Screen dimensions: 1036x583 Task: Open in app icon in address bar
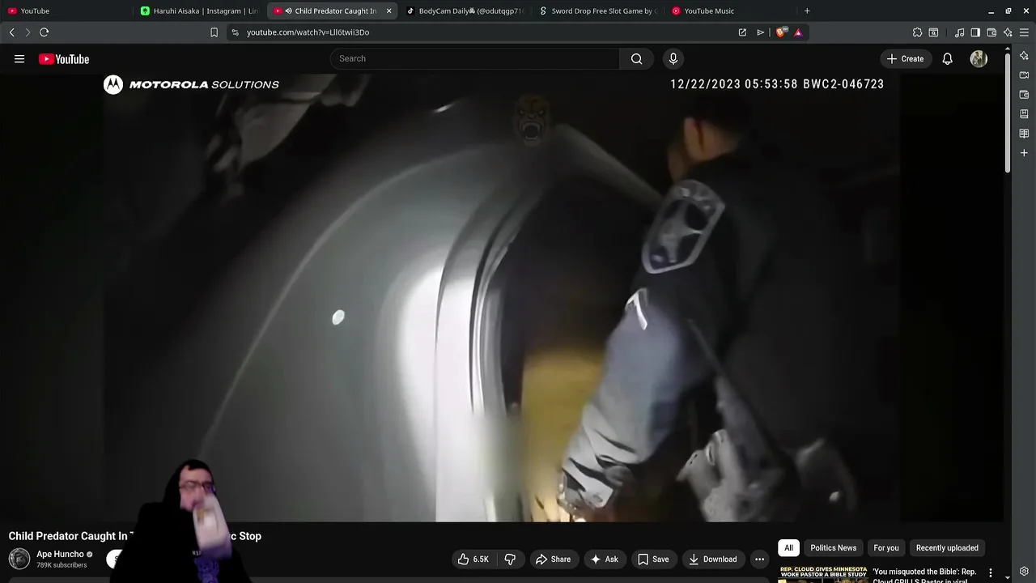pos(742,32)
